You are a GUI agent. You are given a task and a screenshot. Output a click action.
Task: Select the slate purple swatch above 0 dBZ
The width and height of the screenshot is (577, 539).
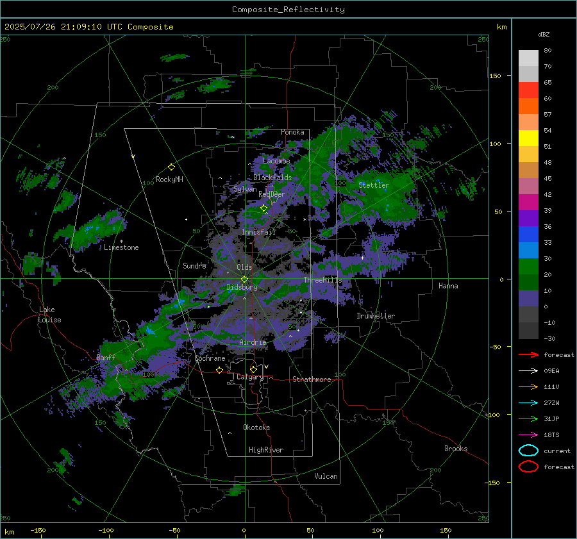(528, 298)
